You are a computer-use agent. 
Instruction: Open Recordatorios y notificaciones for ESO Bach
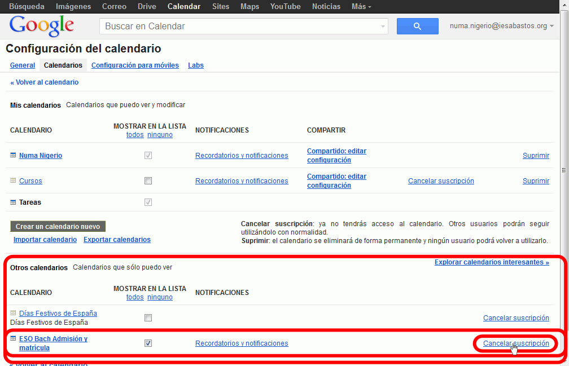[x=242, y=343]
